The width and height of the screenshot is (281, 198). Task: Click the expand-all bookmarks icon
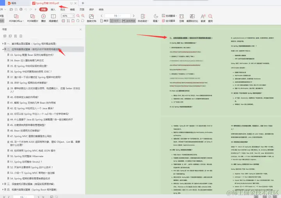tap(5, 36)
